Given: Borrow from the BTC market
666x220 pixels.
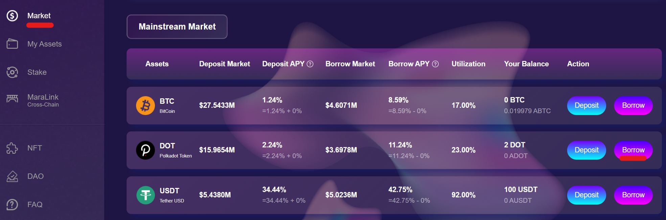Looking at the screenshot, I should tap(633, 105).
